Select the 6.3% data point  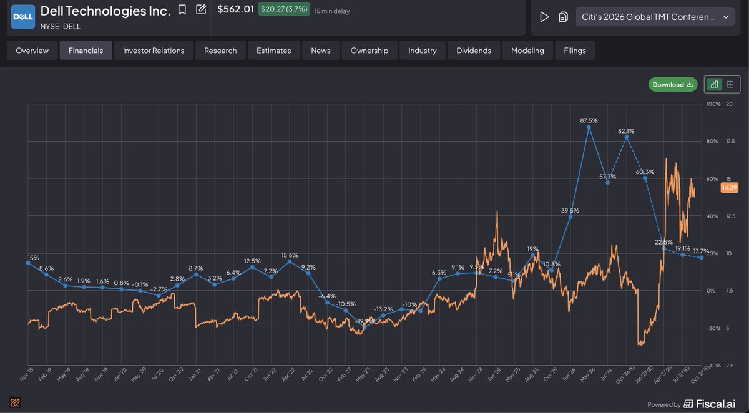tap(439, 279)
